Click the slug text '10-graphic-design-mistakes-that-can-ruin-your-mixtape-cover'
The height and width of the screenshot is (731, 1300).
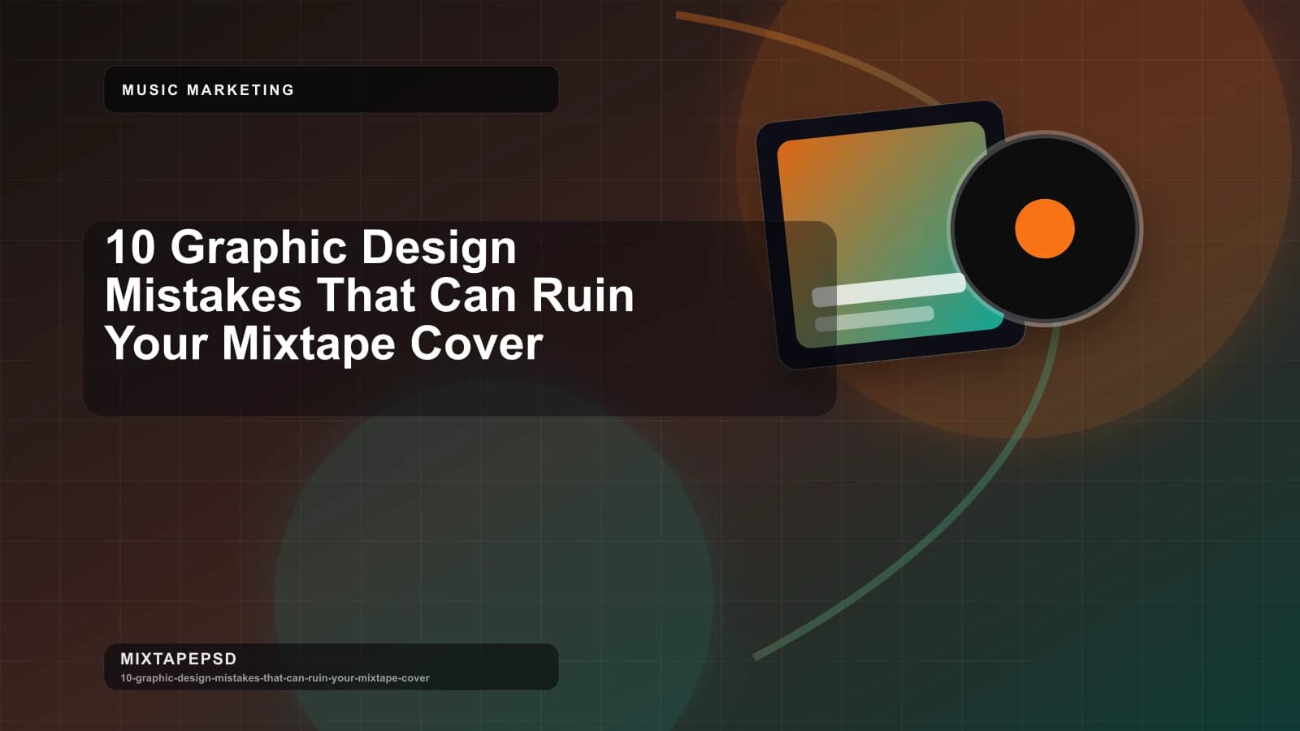[275, 678]
